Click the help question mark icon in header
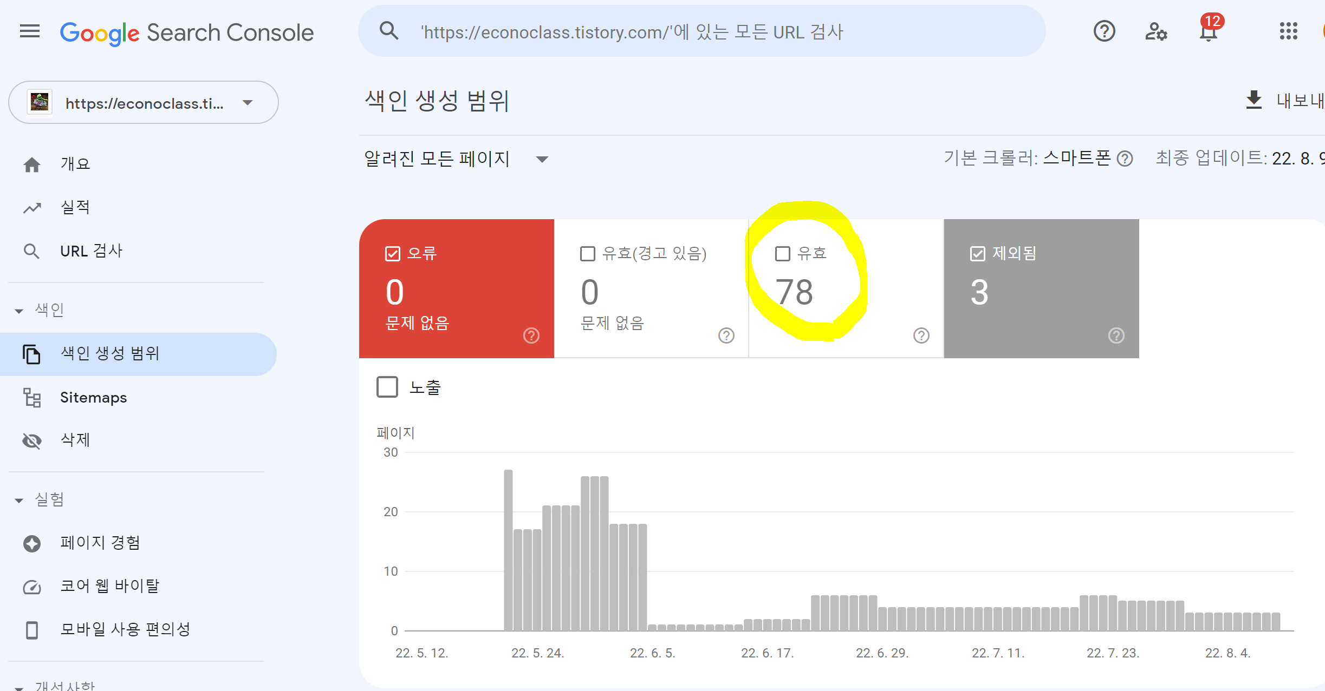Viewport: 1325px width, 691px height. pyautogui.click(x=1104, y=31)
